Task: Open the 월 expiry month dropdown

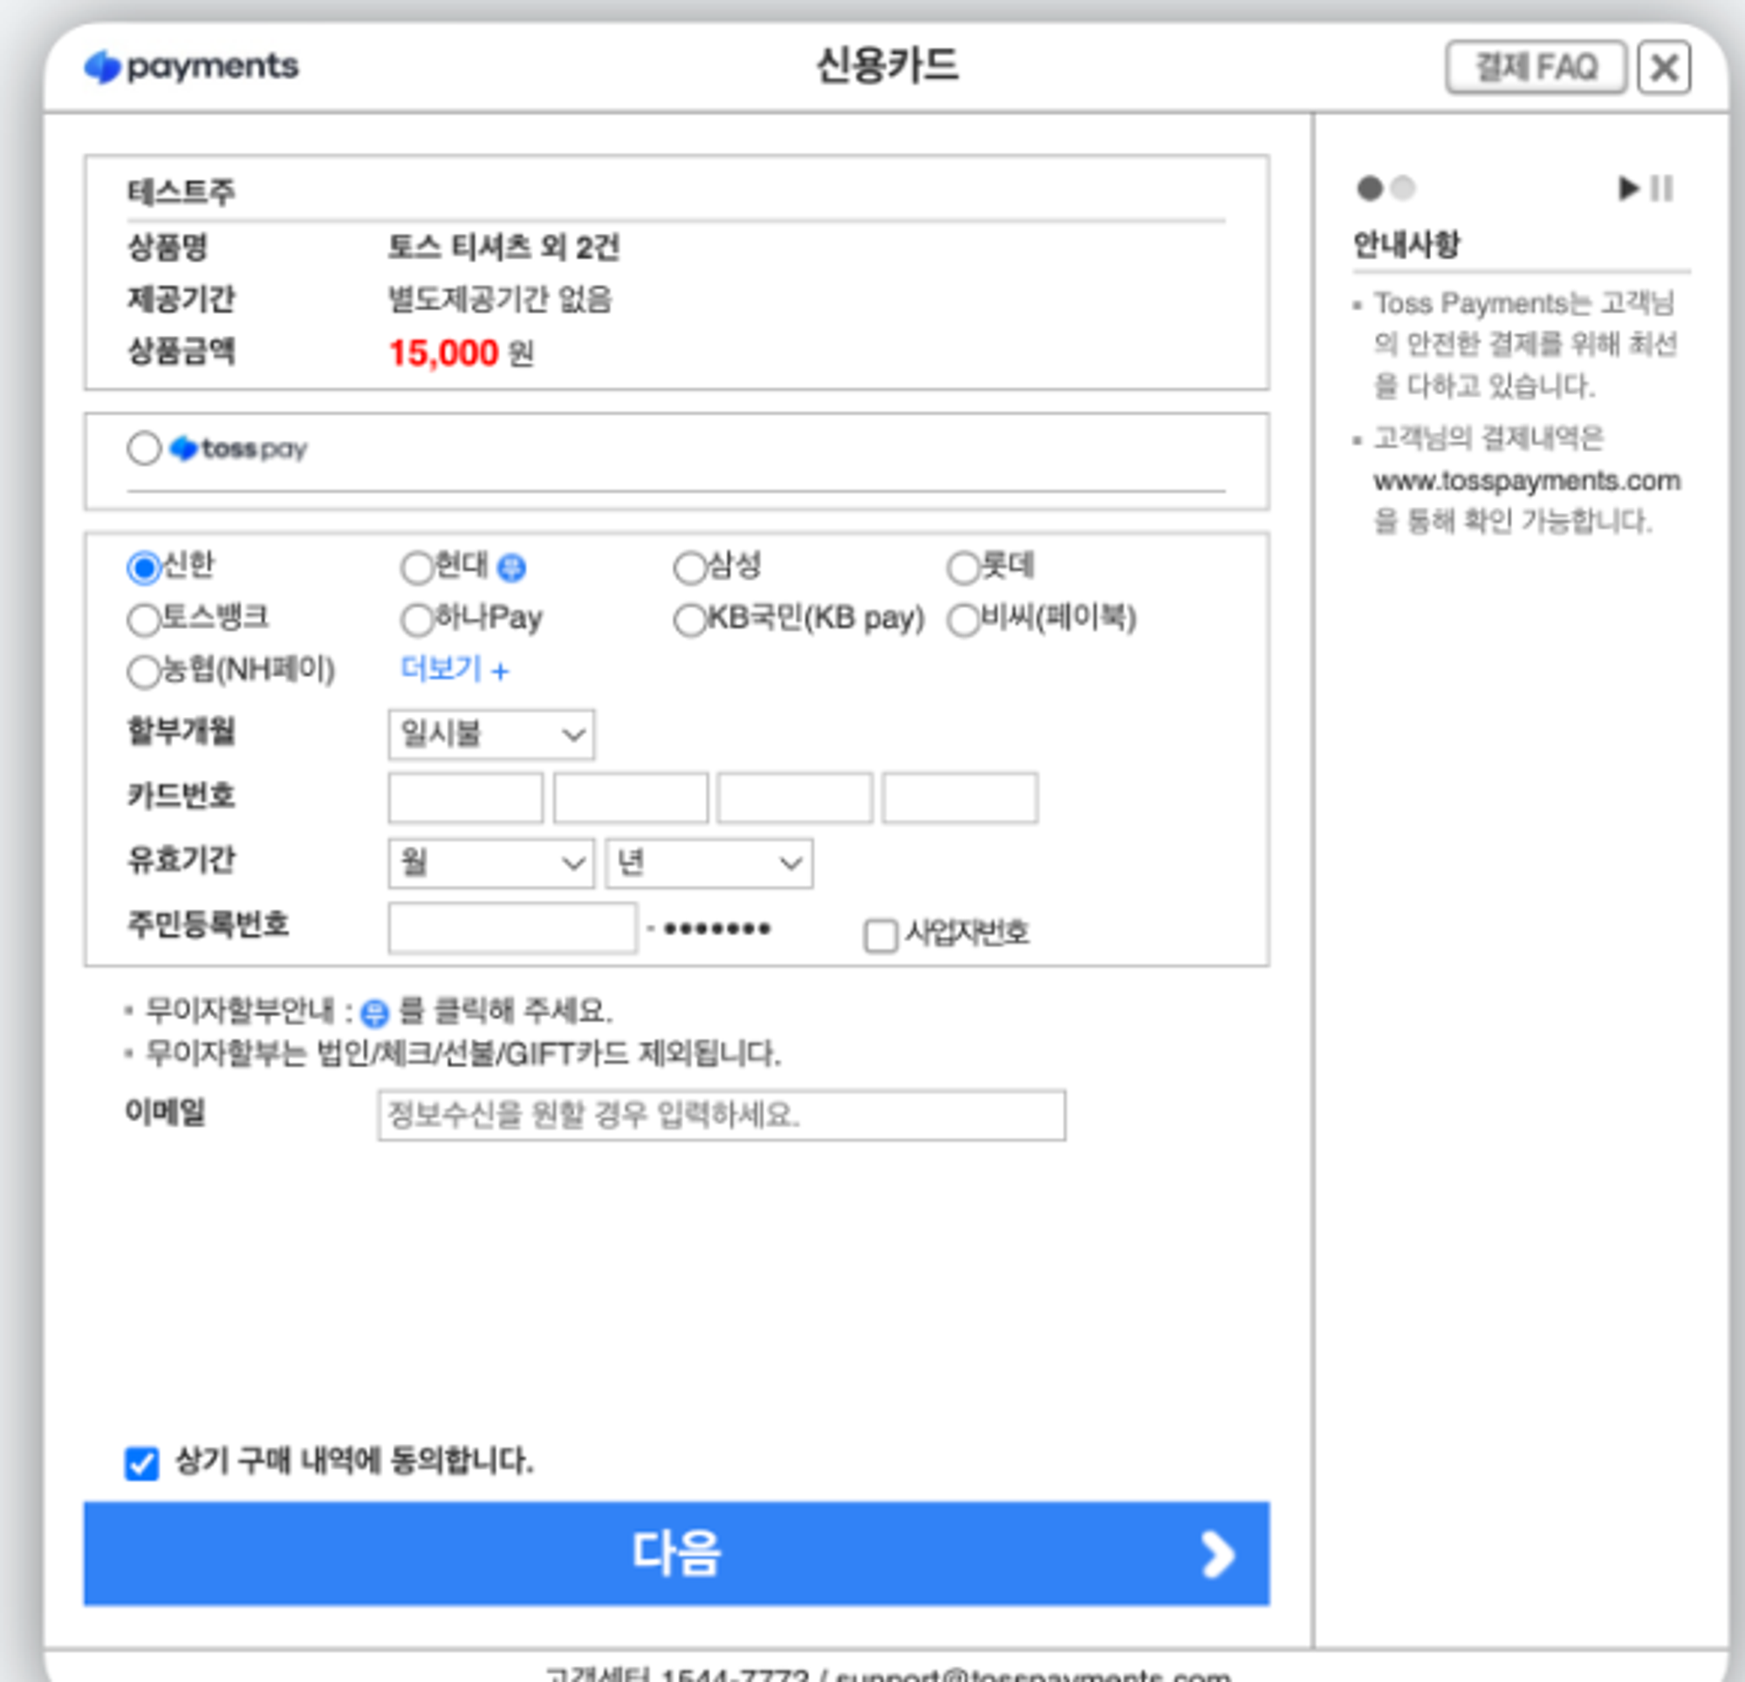Action: click(490, 863)
